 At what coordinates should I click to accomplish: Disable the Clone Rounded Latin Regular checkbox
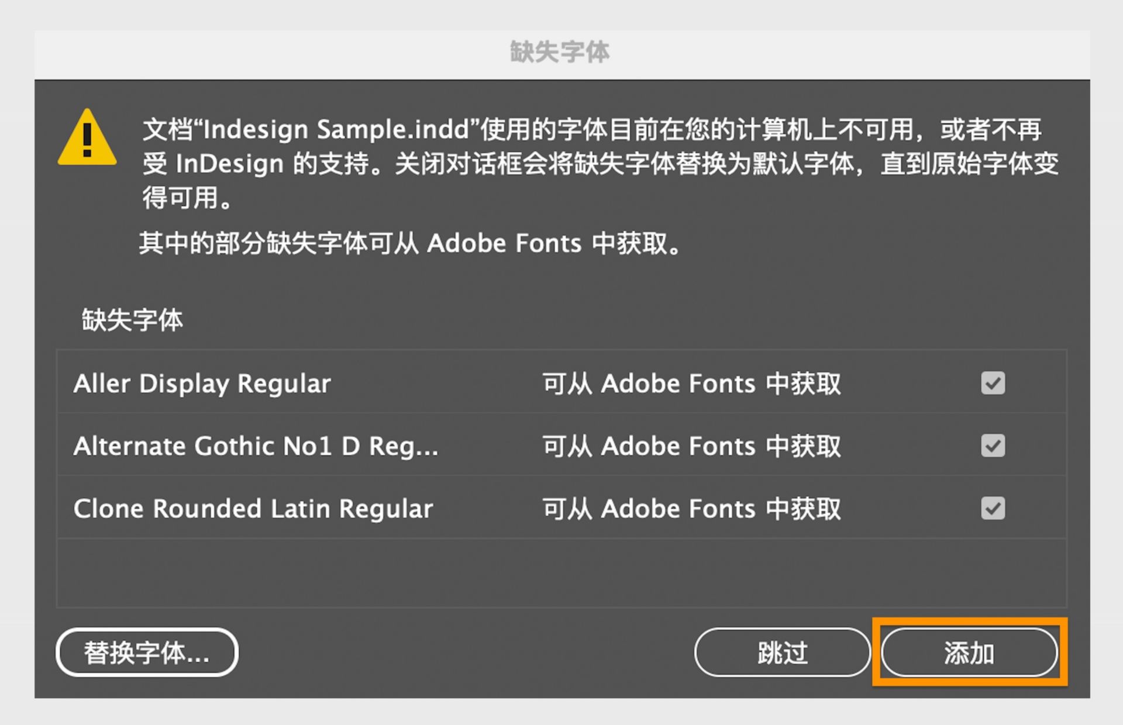(993, 509)
